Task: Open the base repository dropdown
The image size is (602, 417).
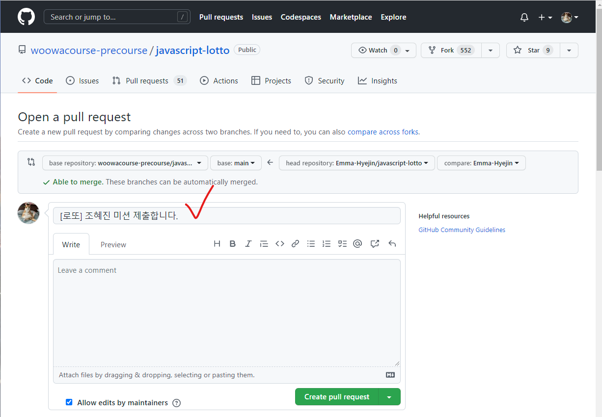Action: (x=125, y=163)
